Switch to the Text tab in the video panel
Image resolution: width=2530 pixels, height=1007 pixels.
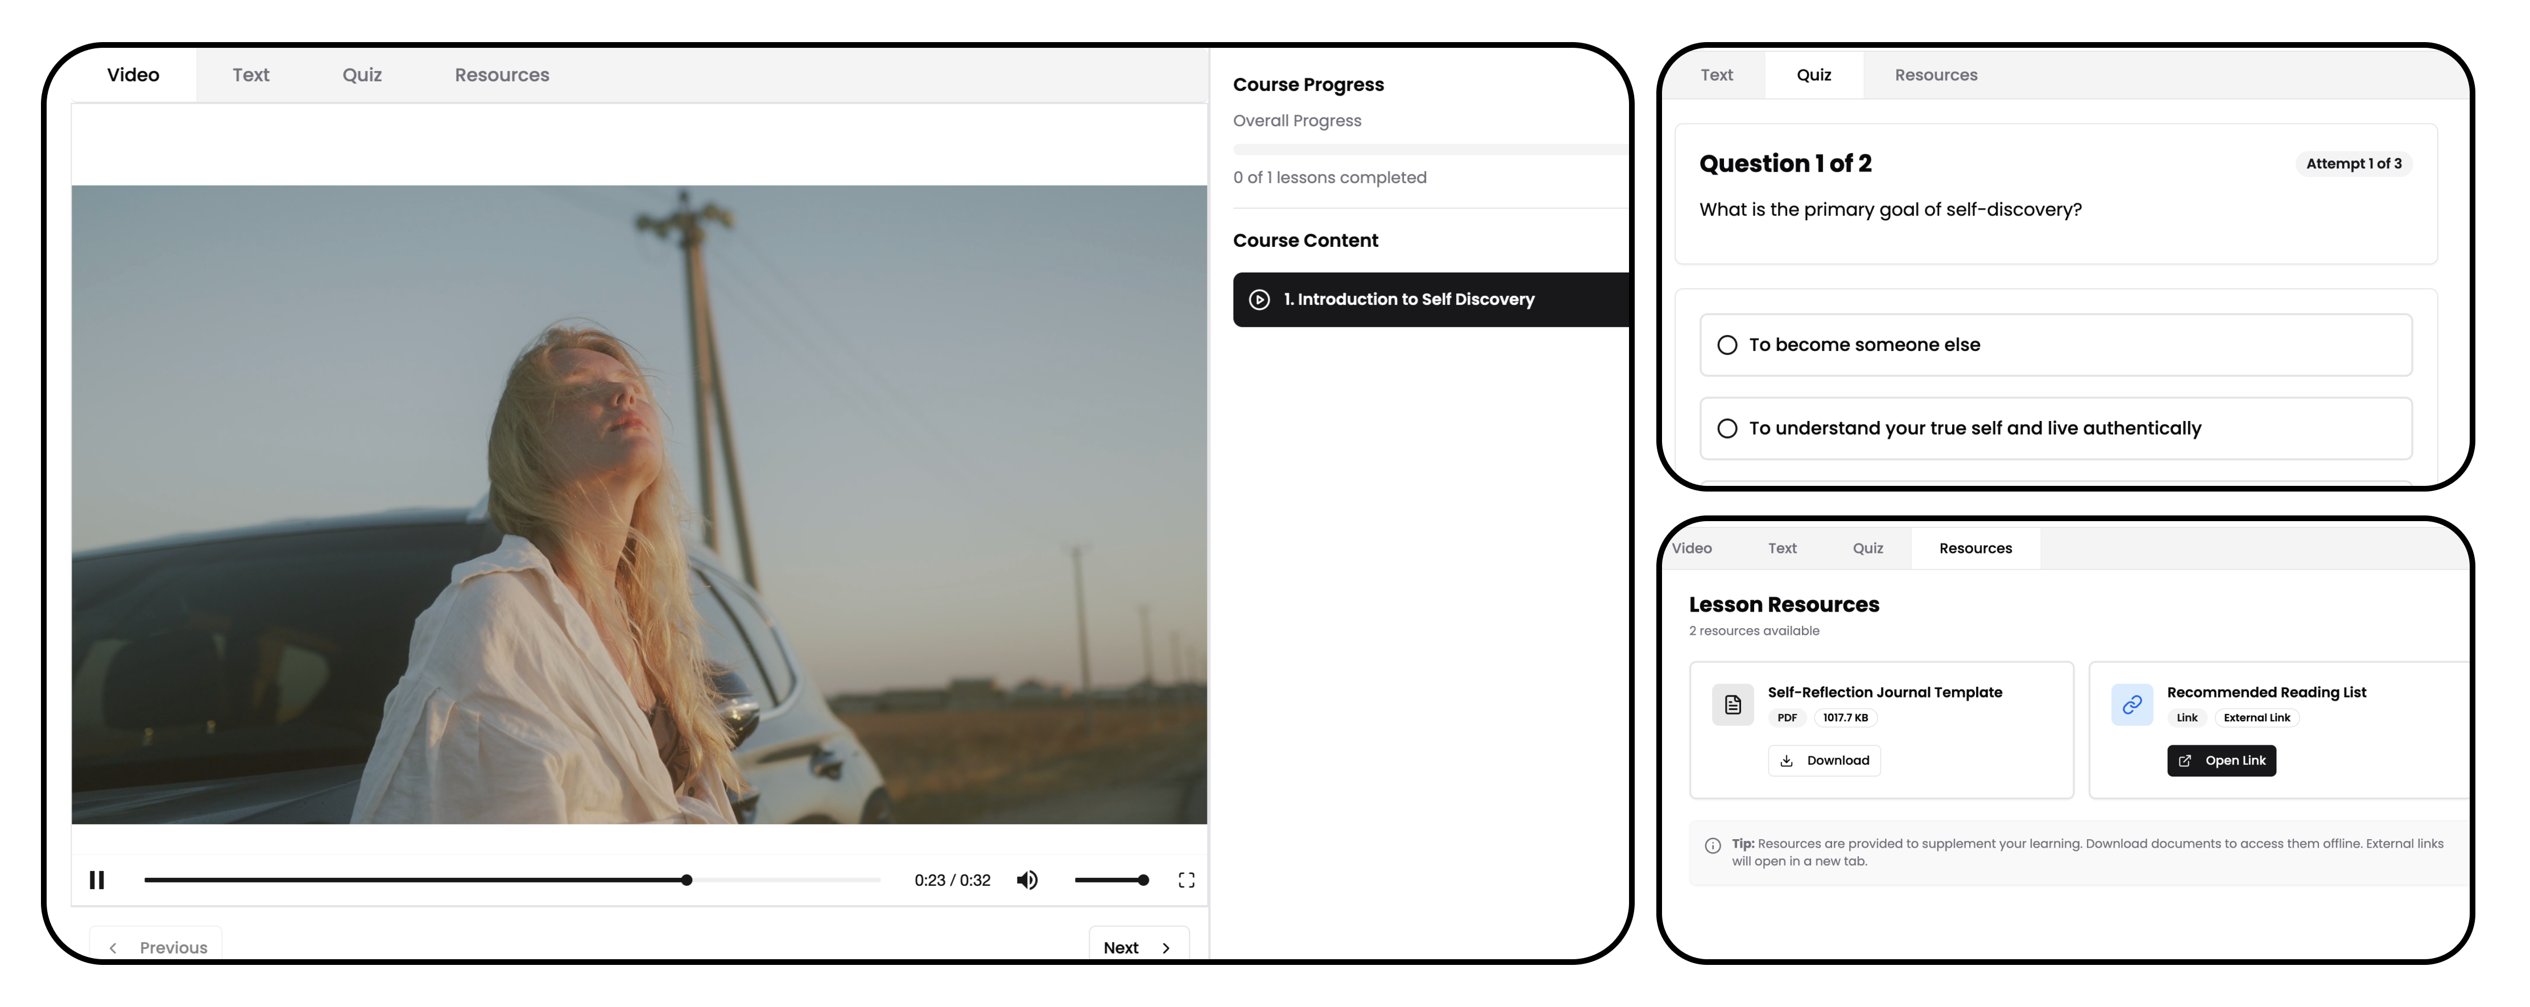250,74
